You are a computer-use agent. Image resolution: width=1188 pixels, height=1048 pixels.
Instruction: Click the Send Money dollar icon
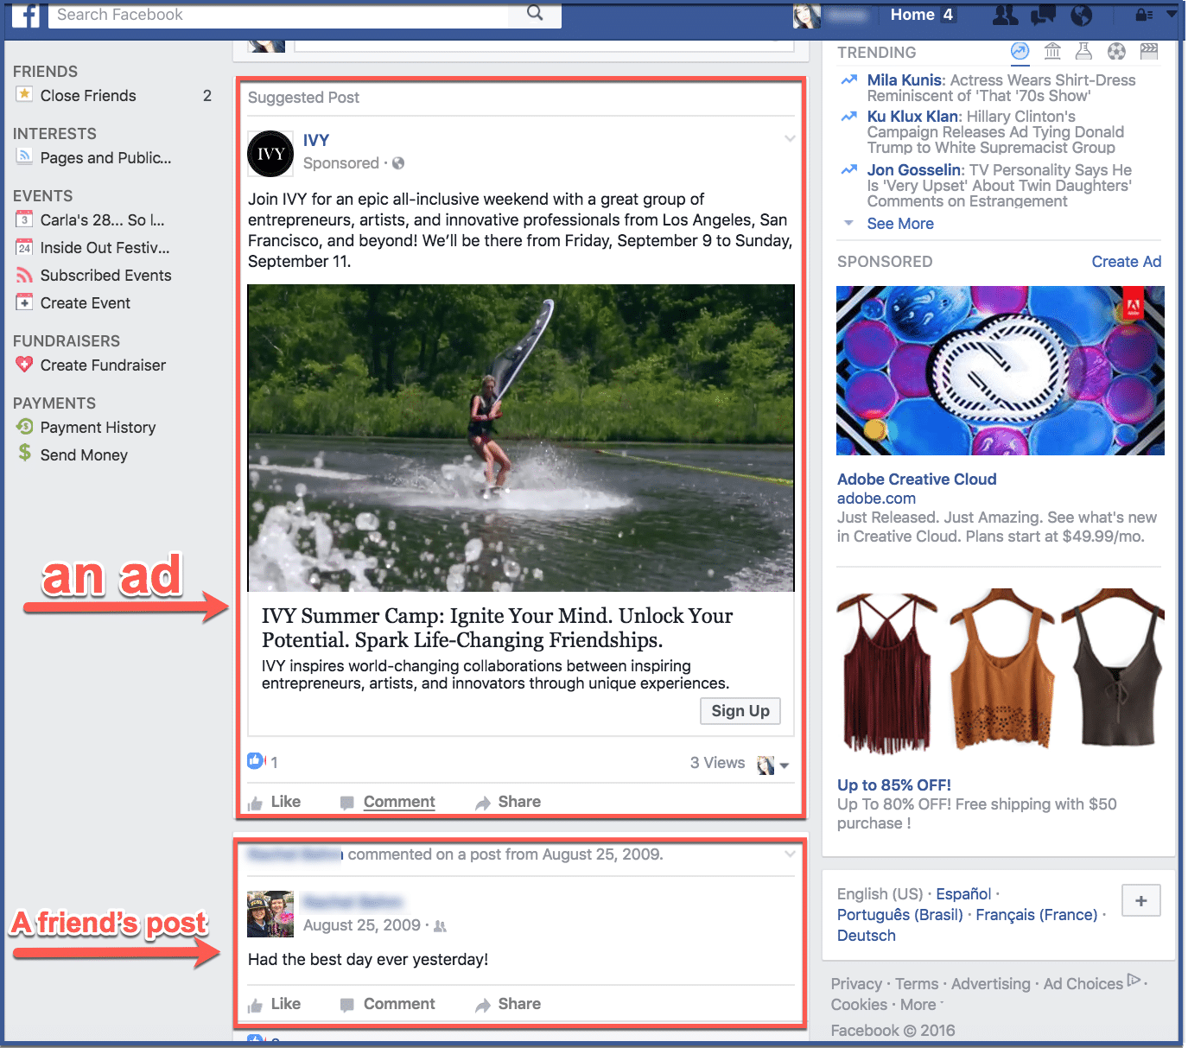pyautogui.click(x=24, y=453)
